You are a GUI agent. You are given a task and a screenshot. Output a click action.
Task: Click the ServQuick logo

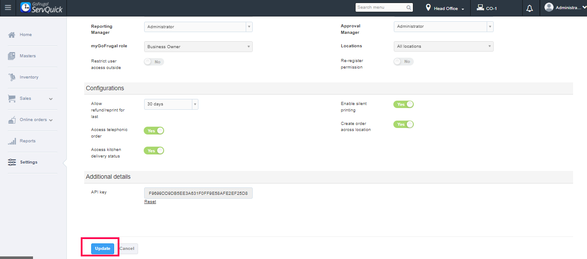pyautogui.click(x=42, y=8)
